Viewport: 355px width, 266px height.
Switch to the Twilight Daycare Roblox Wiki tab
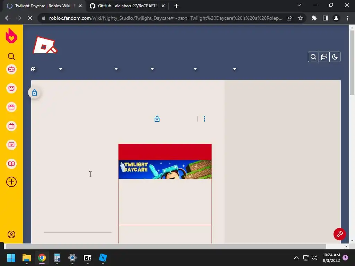point(44,6)
